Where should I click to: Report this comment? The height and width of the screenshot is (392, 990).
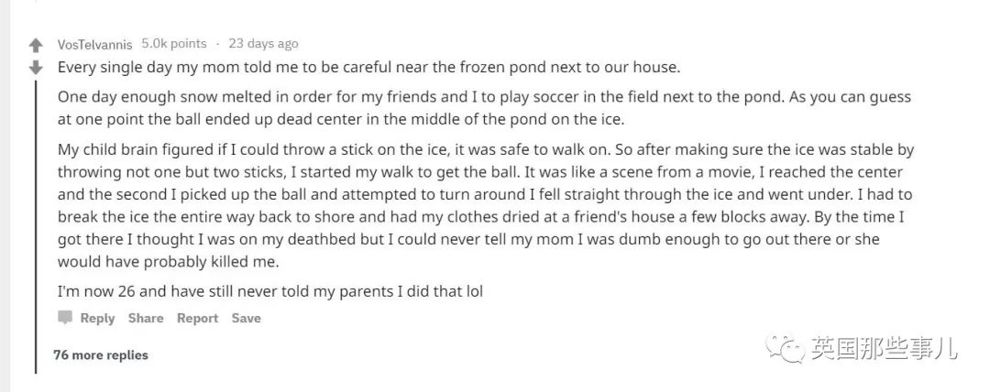pyautogui.click(x=197, y=318)
